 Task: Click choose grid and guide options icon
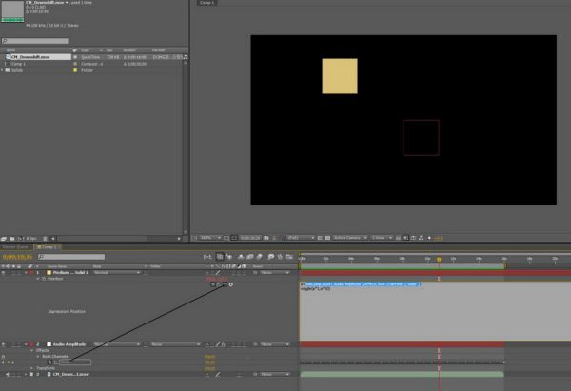point(226,238)
